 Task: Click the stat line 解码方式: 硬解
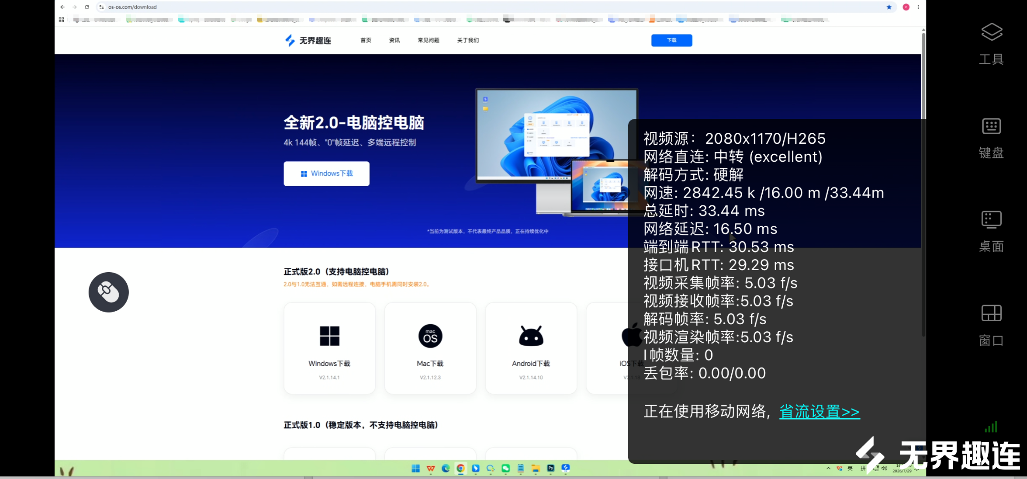(x=694, y=175)
